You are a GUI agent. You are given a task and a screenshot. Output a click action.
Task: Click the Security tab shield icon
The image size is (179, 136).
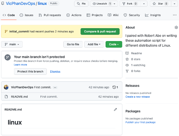(125, 15)
